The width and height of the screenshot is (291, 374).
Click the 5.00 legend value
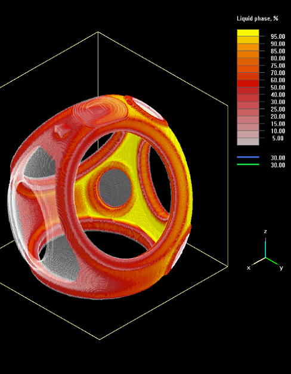tap(278, 138)
